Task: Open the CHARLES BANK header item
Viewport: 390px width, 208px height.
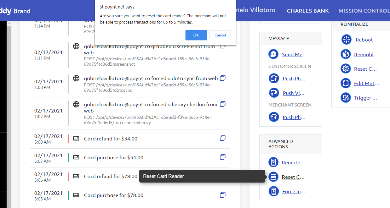Action: (308, 11)
